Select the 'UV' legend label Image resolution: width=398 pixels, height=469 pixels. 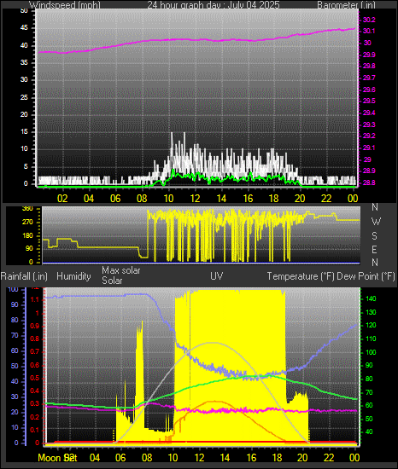coord(217,275)
